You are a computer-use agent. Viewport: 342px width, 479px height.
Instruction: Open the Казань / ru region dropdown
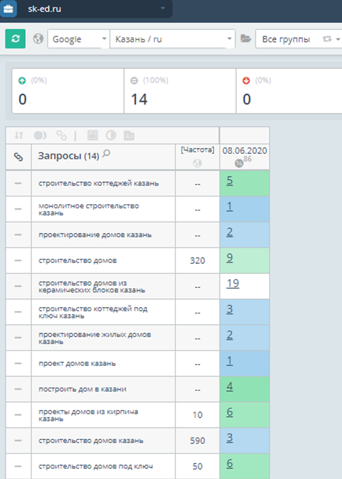pyautogui.click(x=172, y=39)
